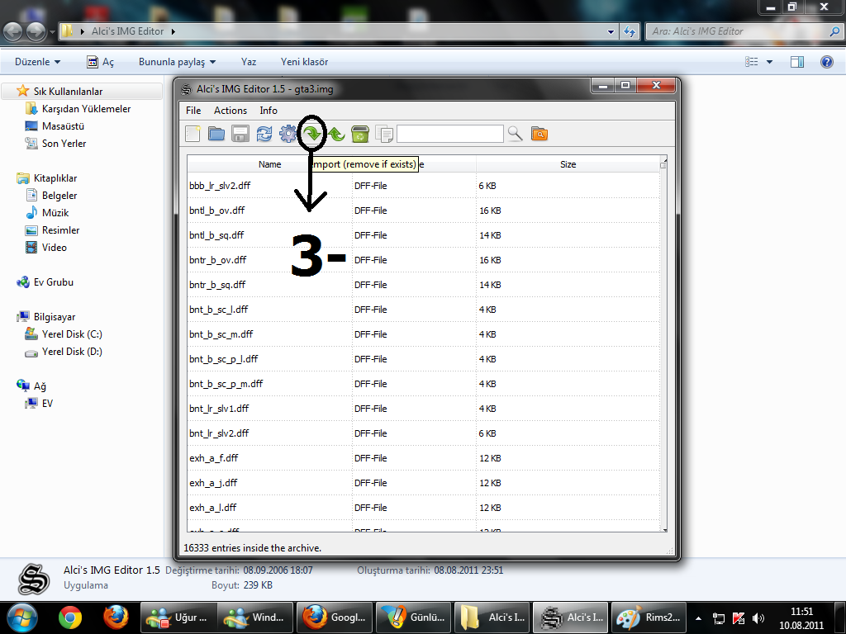Image resolution: width=846 pixels, height=634 pixels.
Task: Open the taskbar clock showing 11:51
Action: pyautogui.click(x=801, y=617)
